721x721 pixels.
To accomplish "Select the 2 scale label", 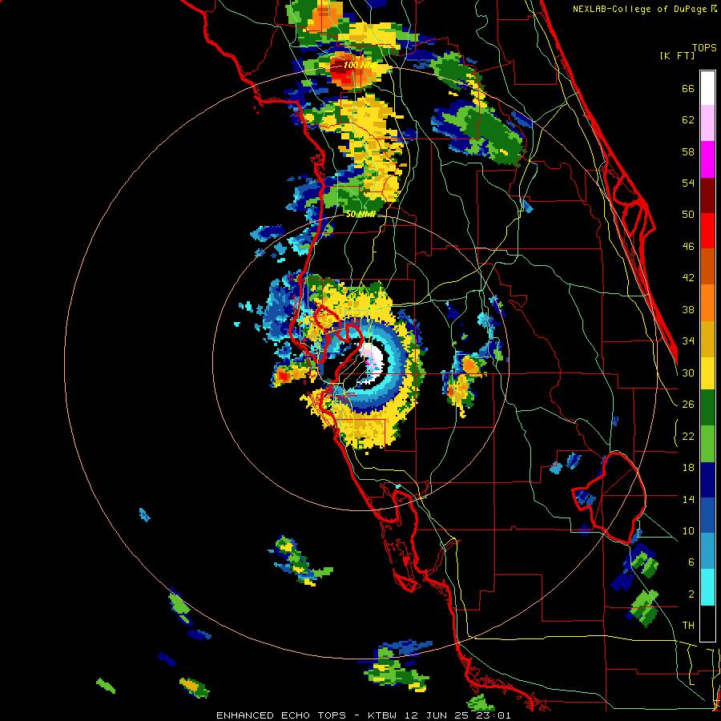I will pos(691,594).
